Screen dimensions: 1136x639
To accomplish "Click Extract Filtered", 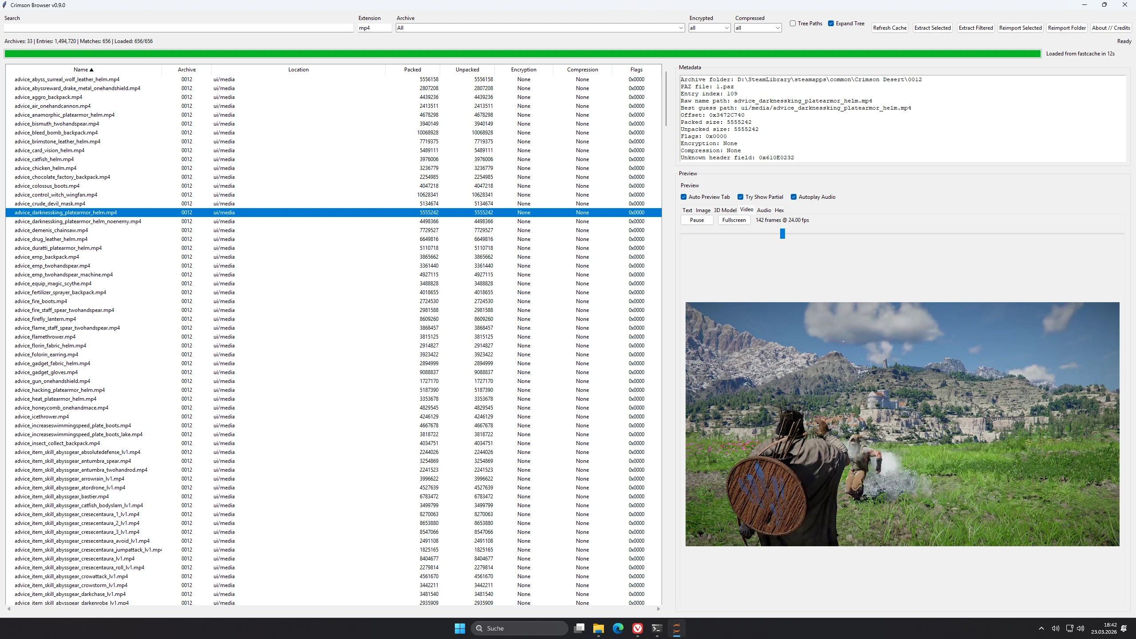I will (976, 28).
